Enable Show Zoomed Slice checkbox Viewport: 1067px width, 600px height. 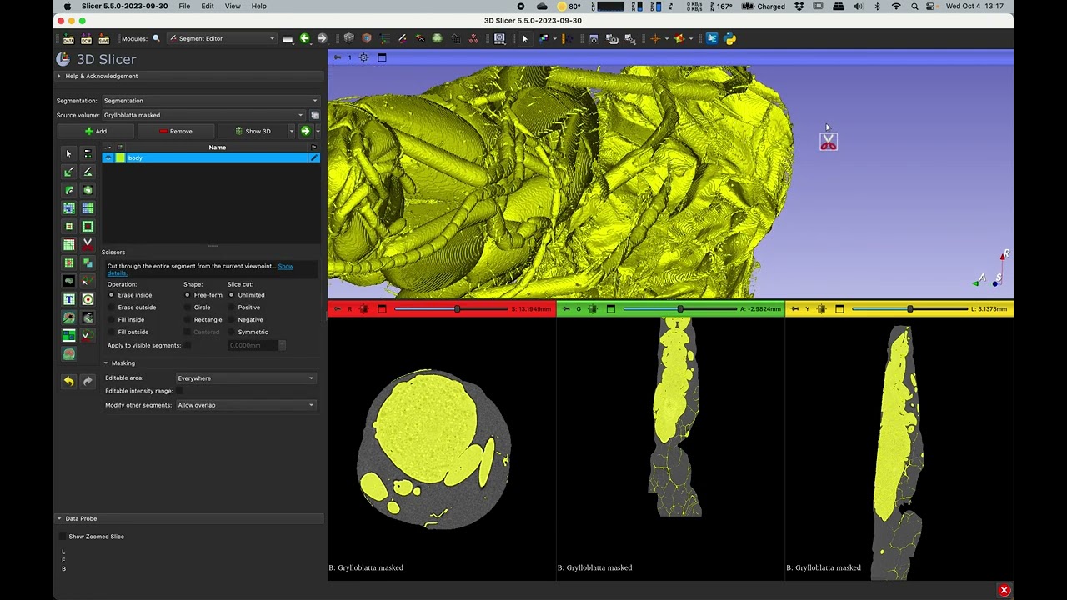[63, 537]
